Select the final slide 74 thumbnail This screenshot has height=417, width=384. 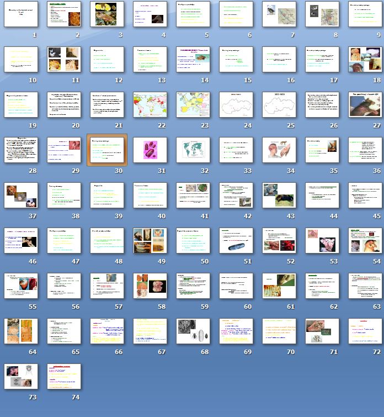coord(64,377)
